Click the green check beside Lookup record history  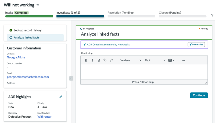pos(11,30)
